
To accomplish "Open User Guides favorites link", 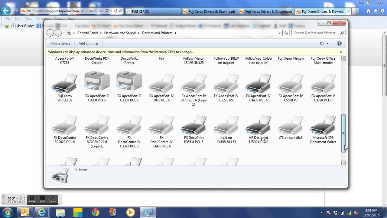I will pyautogui.click(x=23, y=26).
